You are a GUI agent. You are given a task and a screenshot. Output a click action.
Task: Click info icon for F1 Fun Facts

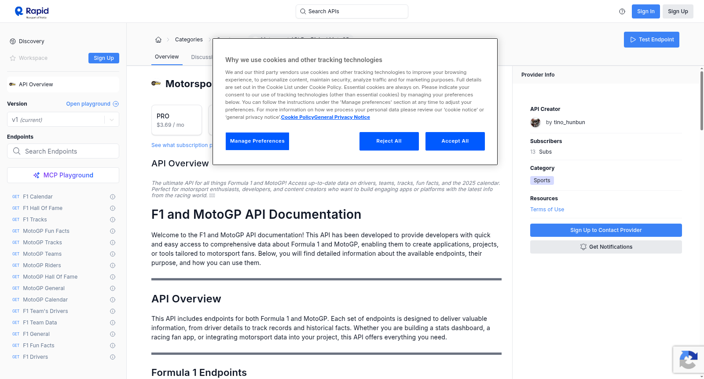(113, 346)
